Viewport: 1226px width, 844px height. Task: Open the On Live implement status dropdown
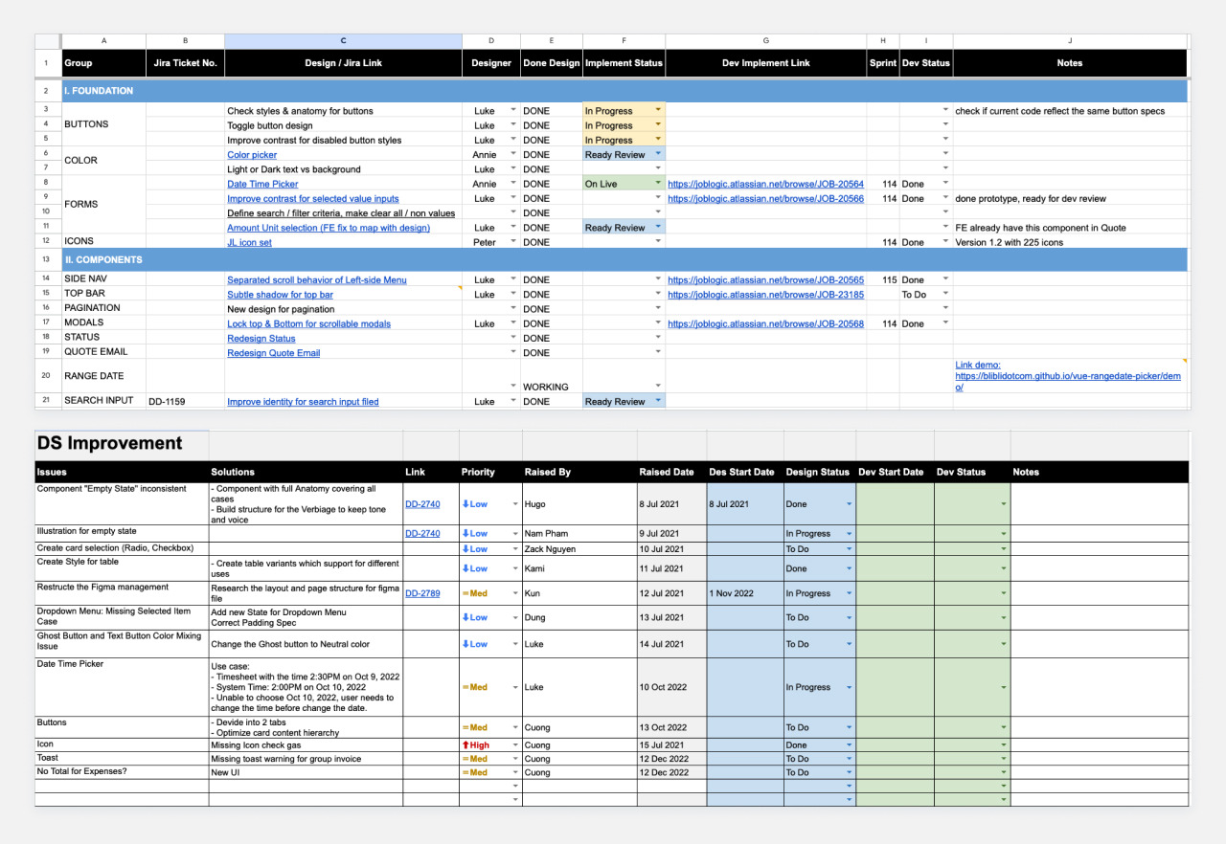click(658, 184)
